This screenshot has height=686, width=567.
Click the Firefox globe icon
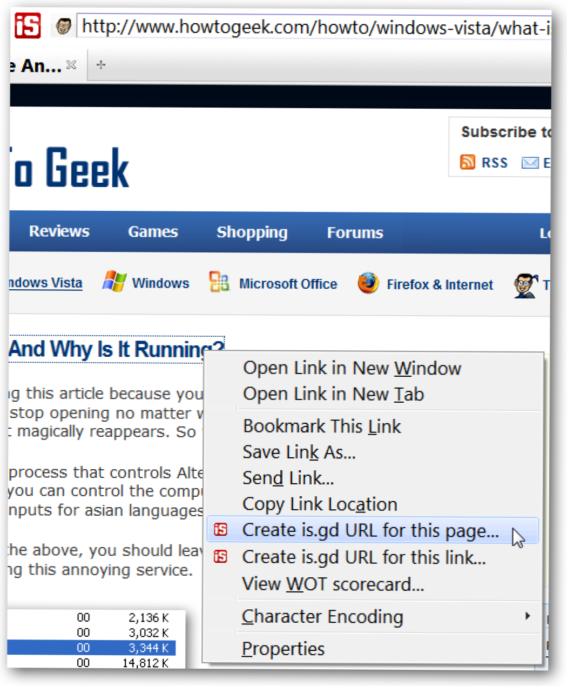click(x=368, y=283)
